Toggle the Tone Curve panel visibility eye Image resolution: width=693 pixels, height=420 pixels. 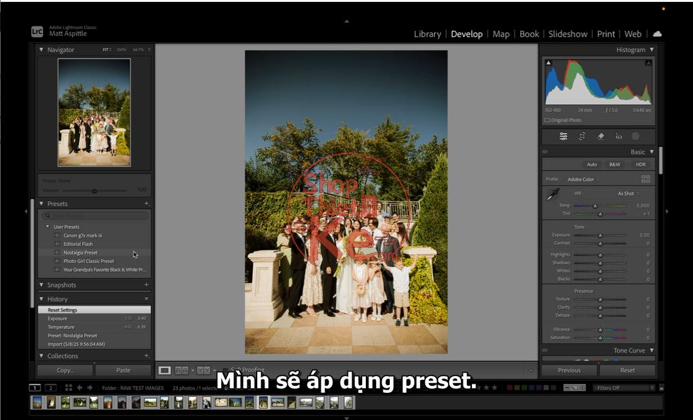tap(545, 350)
